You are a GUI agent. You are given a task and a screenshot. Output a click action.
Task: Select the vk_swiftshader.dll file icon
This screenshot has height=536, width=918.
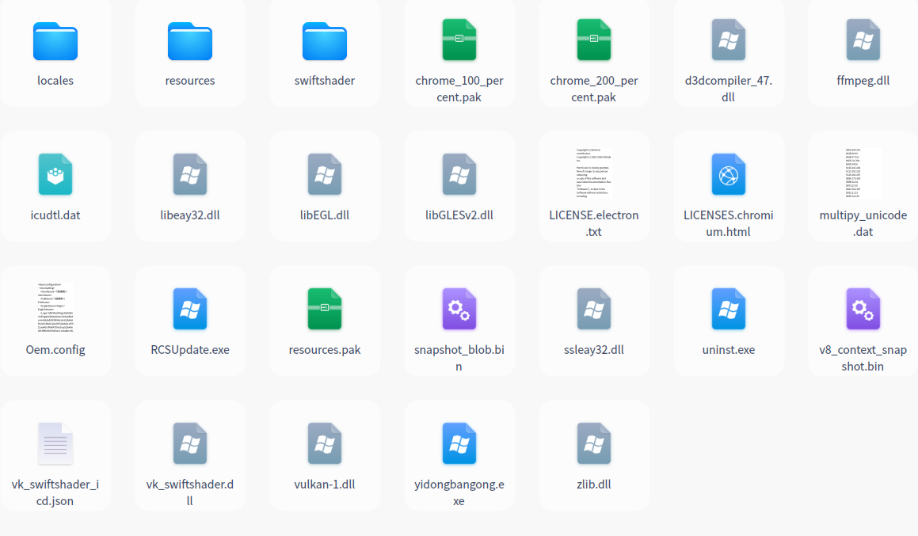[x=189, y=443]
